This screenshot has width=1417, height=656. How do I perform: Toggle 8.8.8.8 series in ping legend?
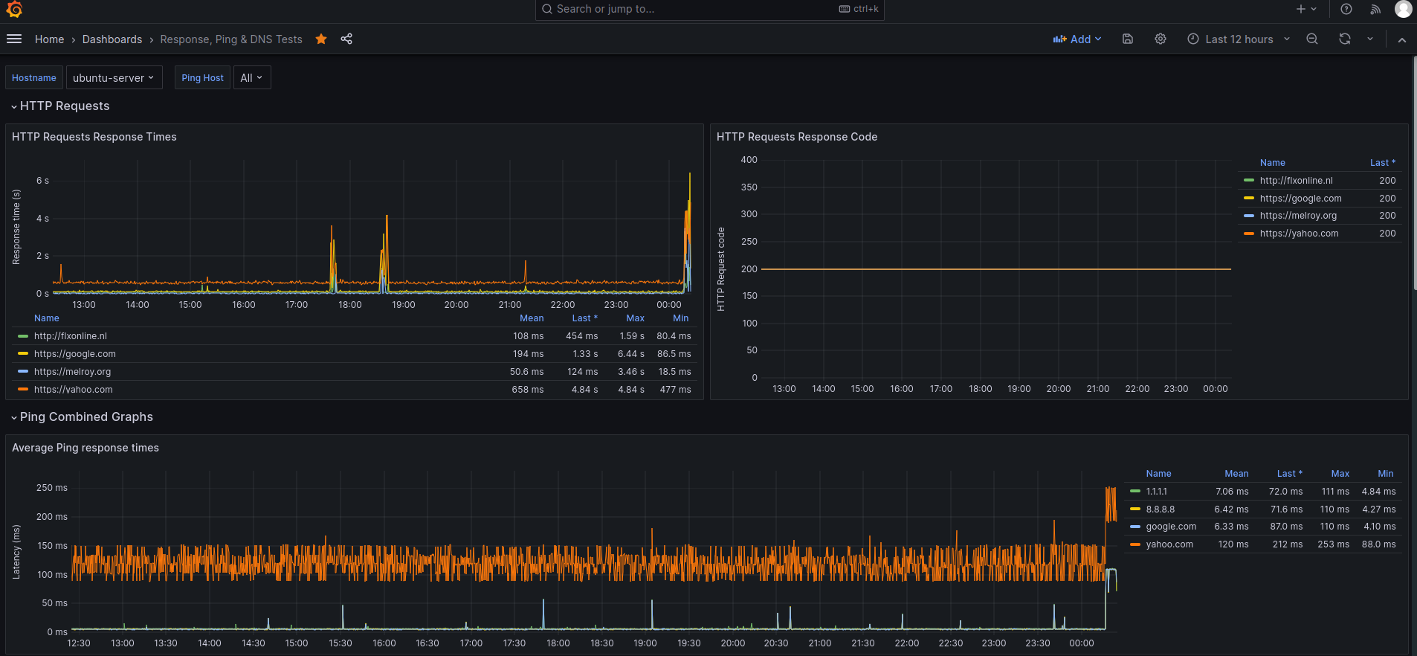tap(1160, 509)
